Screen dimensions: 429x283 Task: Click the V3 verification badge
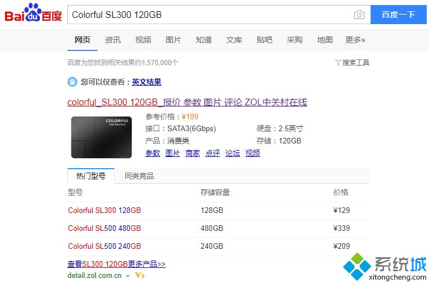coord(139,275)
